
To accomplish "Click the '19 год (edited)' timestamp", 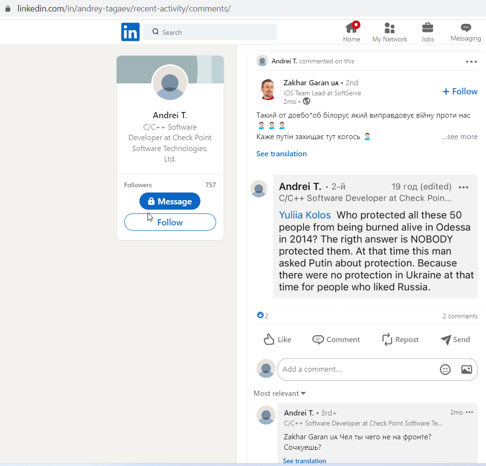I will pos(421,186).
